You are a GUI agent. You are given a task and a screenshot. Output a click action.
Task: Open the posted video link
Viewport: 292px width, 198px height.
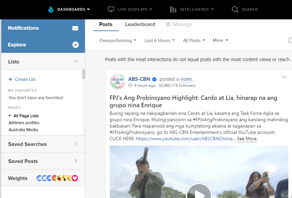tap(187, 79)
